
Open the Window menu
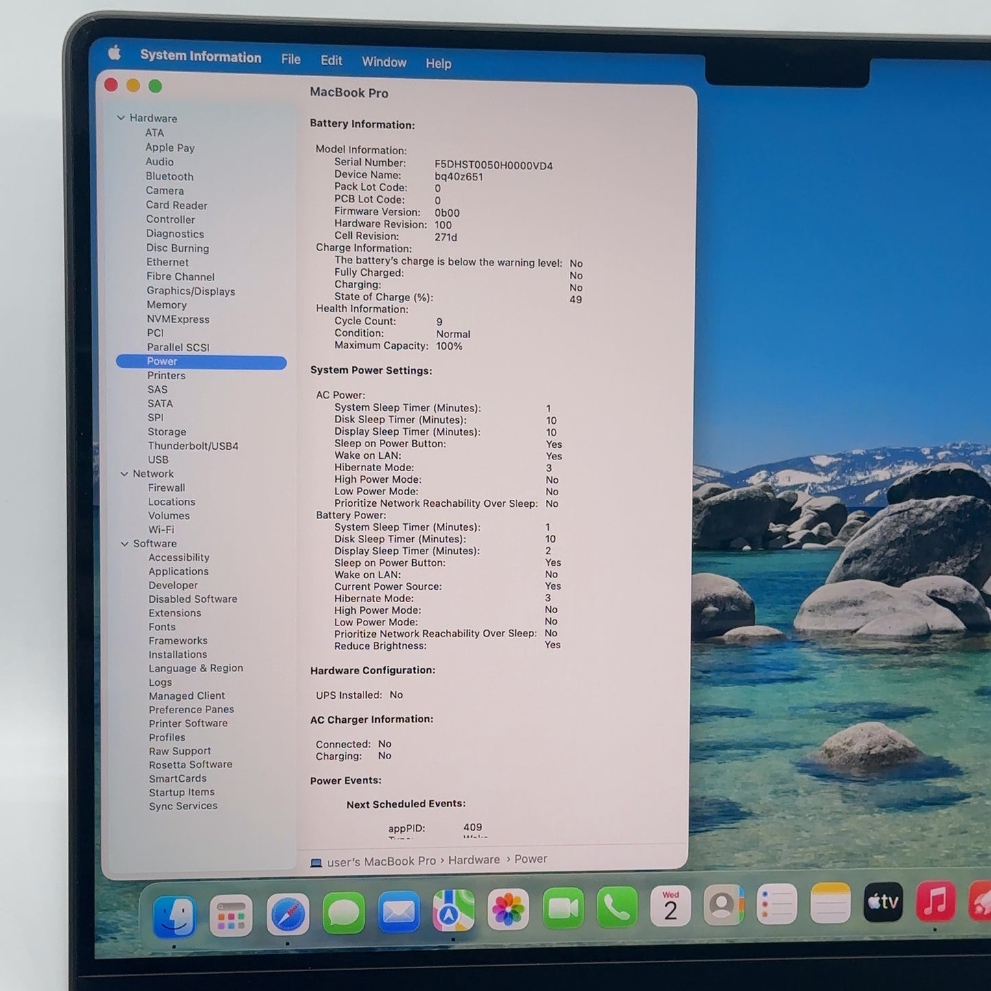point(384,62)
